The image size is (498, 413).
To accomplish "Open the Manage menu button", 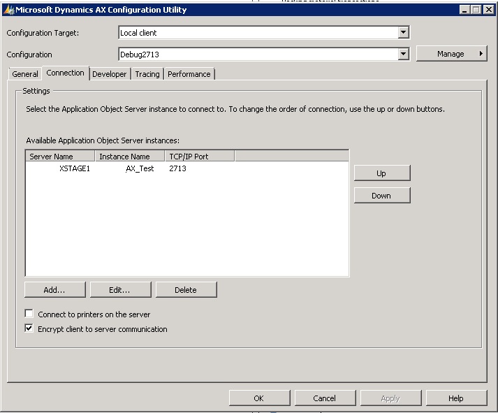I will click(x=452, y=54).
